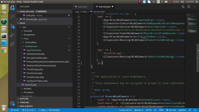Click the compare changes icon in editor toolbar

pyautogui.click(x=183, y=7)
